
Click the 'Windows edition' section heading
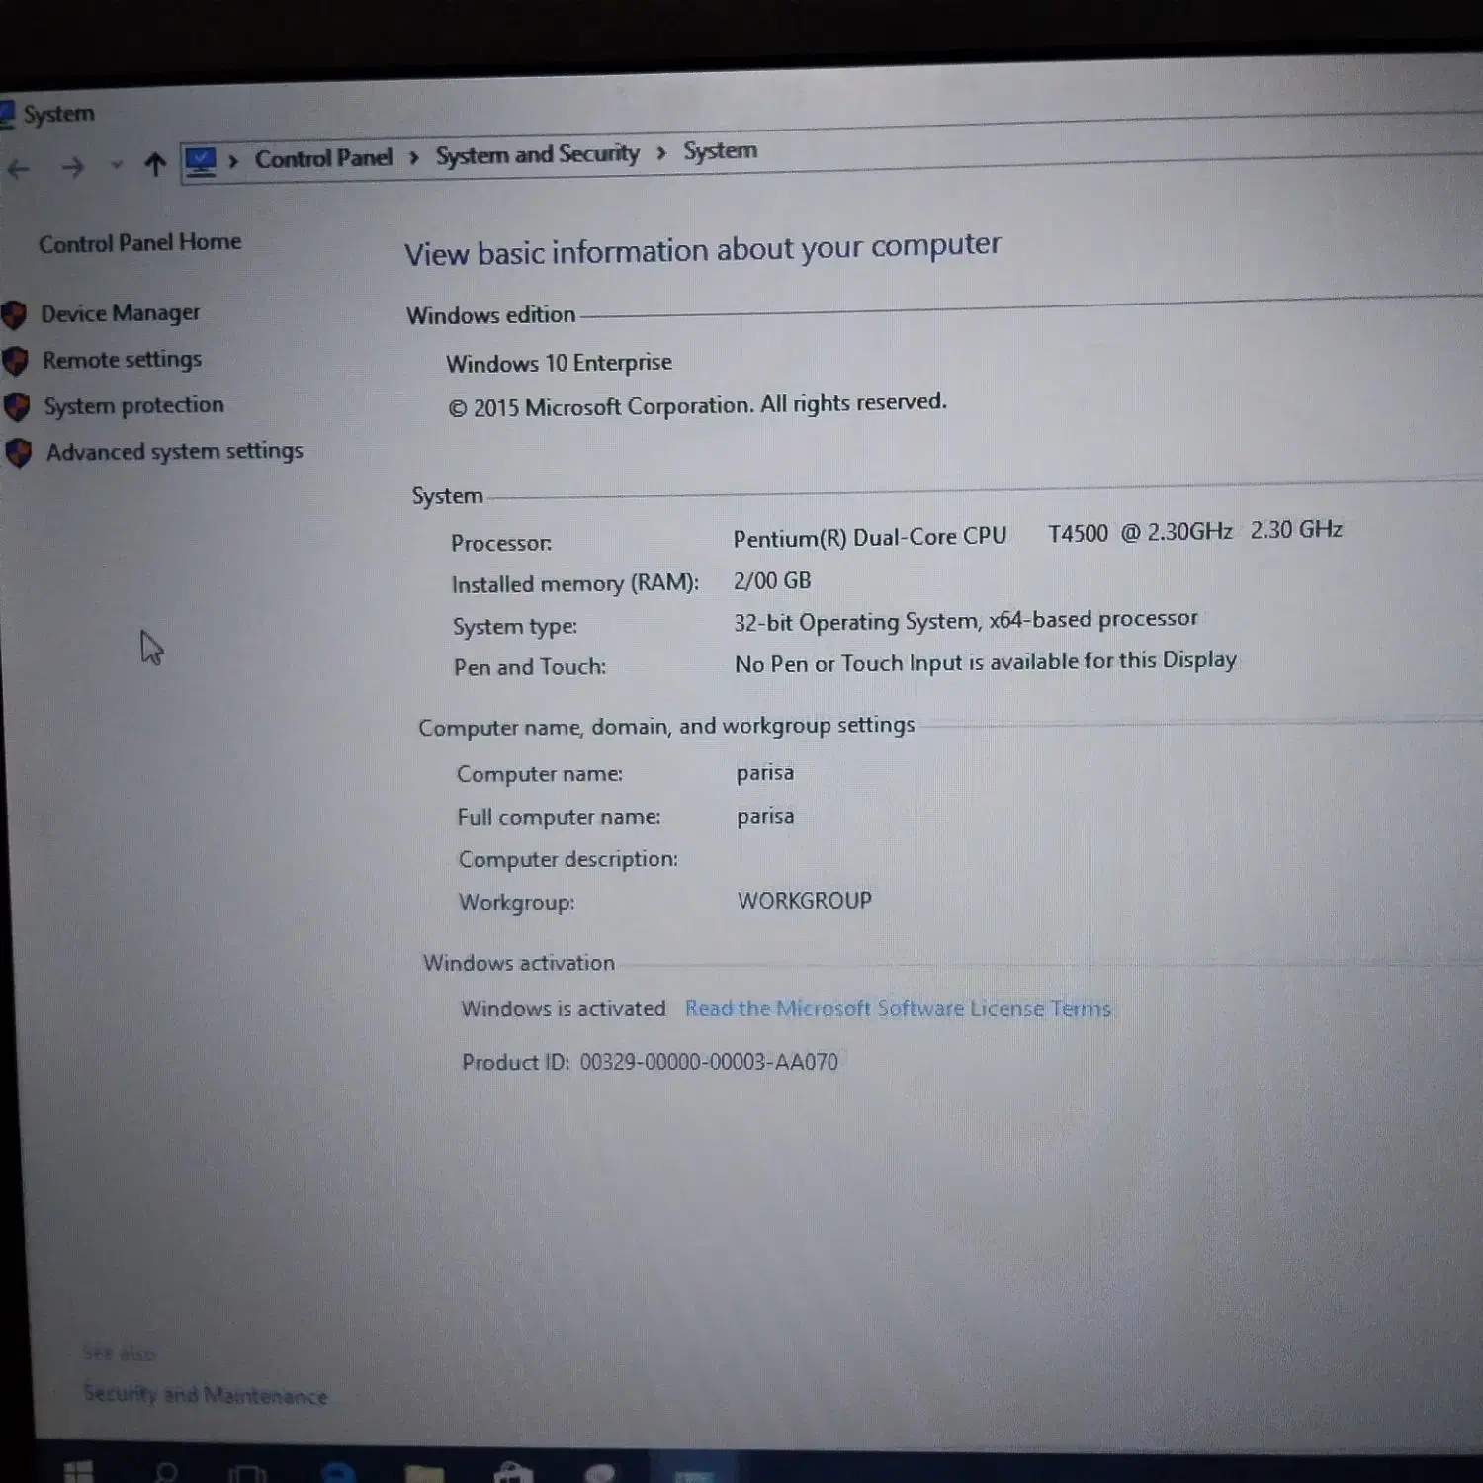point(490,315)
